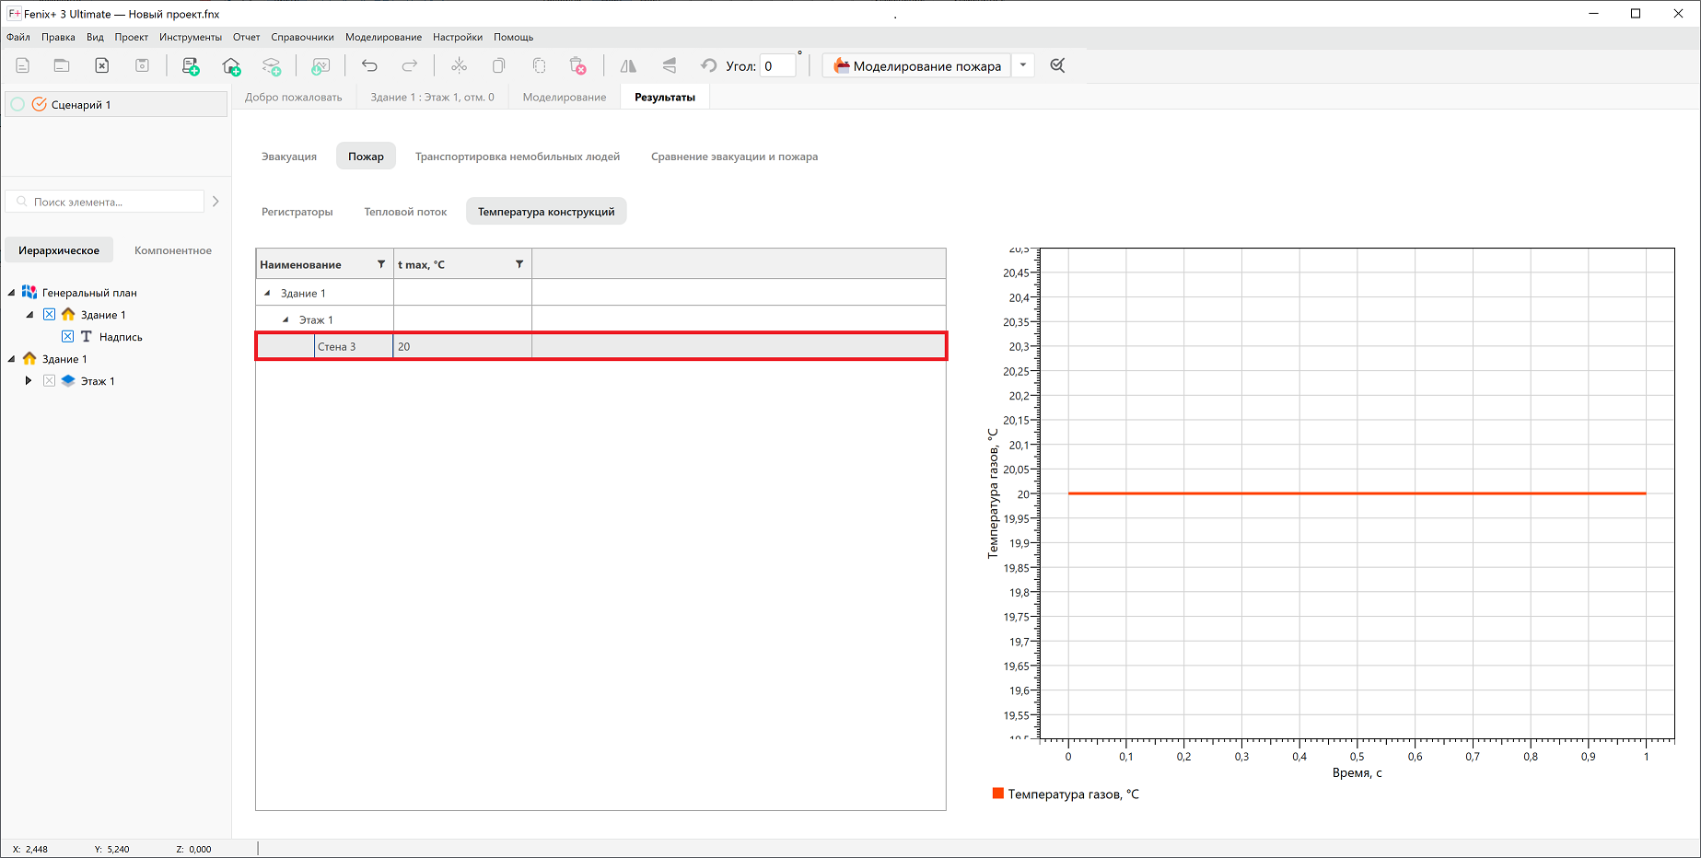Open the dropdown arrow next to Моделирование пожара
This screenshot has height=858, width=1701.
tap(1023, 65)
